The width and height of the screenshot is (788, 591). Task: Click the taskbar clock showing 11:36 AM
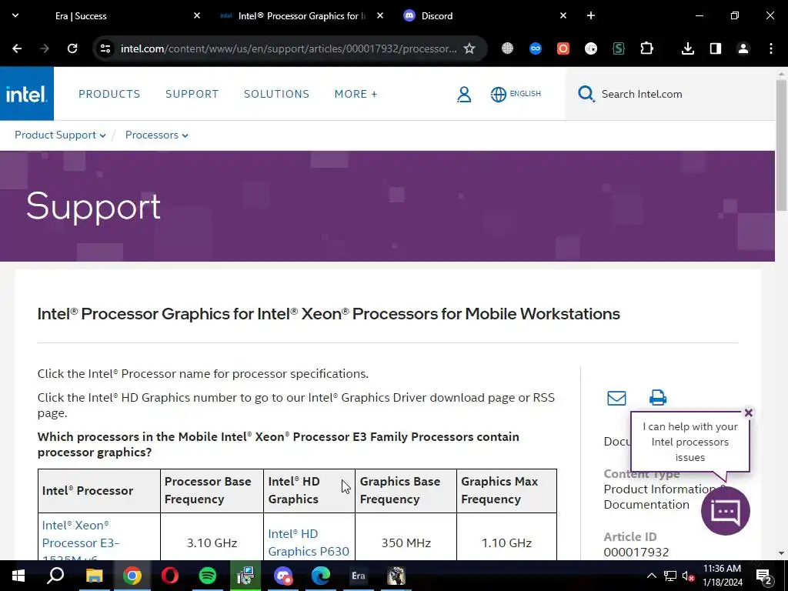(x=722, y=576)
